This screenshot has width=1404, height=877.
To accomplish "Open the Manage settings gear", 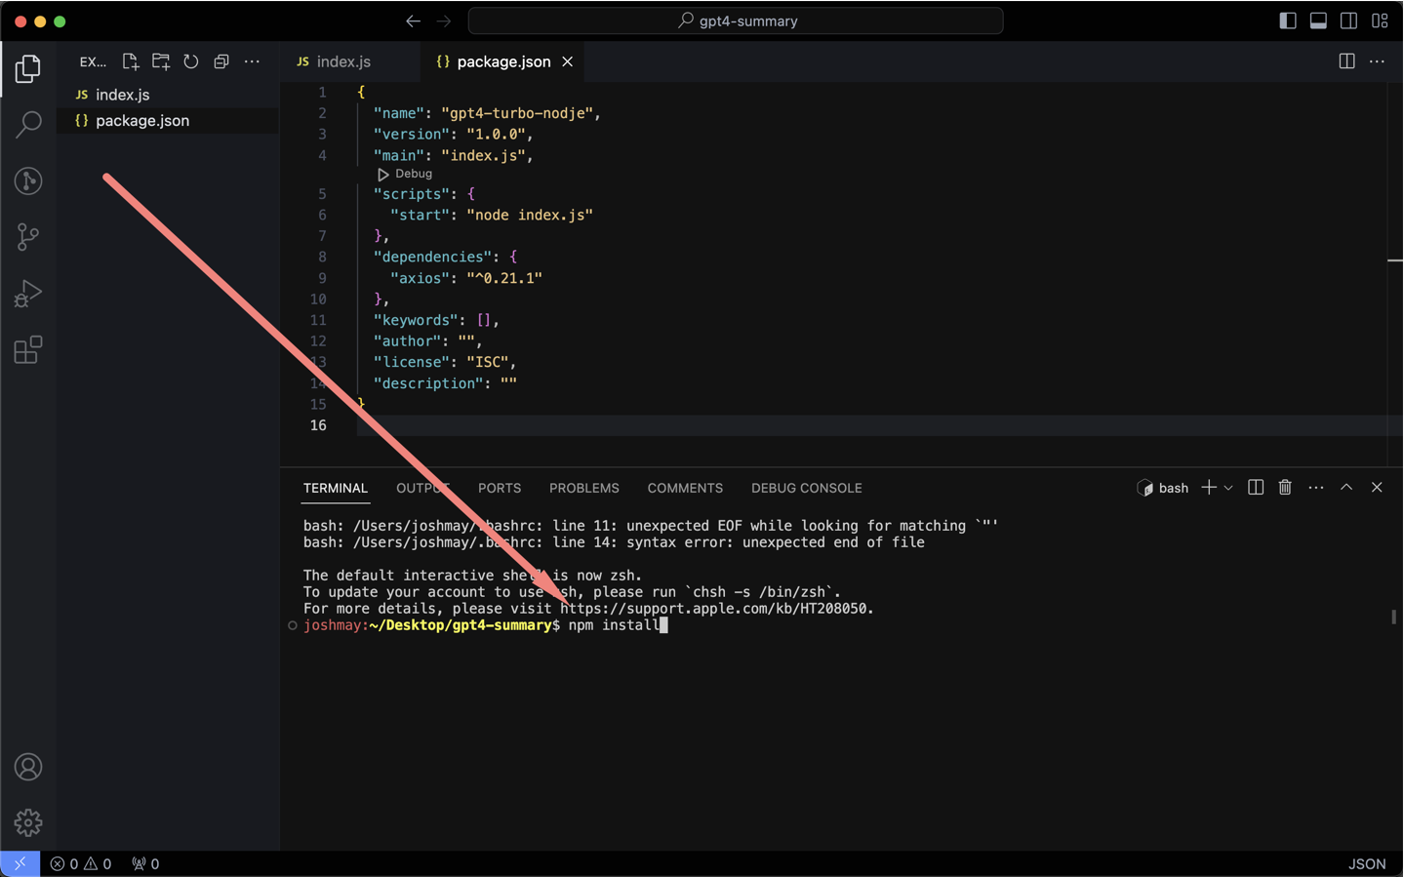I will [28, 823].
